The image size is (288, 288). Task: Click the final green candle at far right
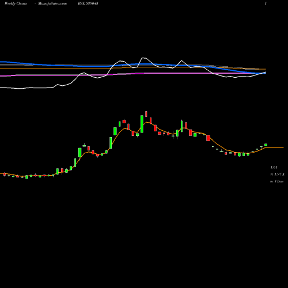click(266, 145)
